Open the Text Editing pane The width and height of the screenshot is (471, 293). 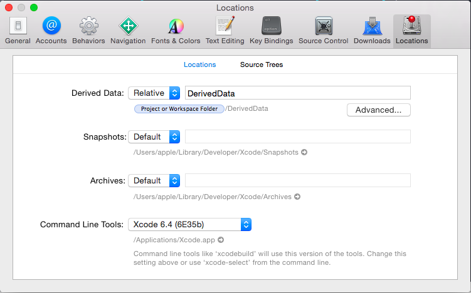(x=225, y=31)
